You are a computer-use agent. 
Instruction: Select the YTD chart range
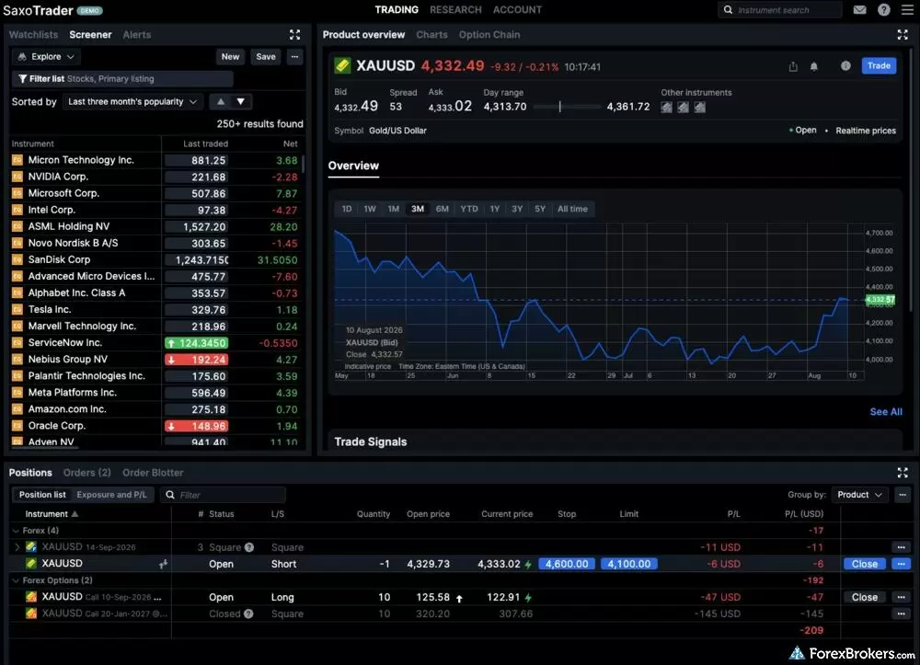pyautogui.click(x=469, y=209)
